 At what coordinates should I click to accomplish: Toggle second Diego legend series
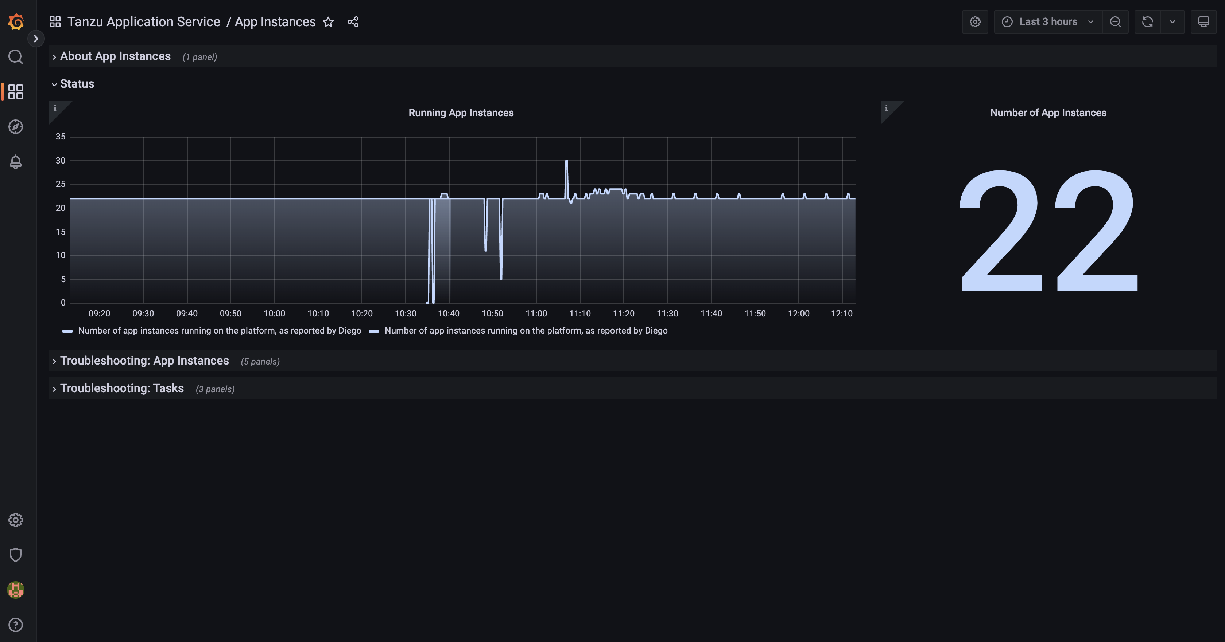[x=526, y=331]
